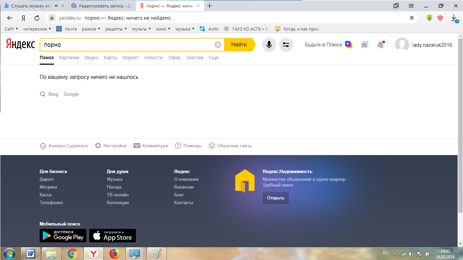The height and width of the screenshot is (260, 463).
Task: Open a new browser tab with plus
Action: (x=209, y=6)
